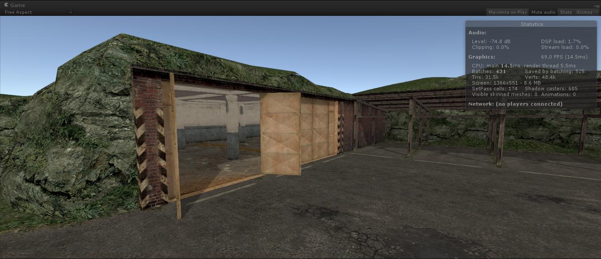Click the 69.0 FPS readout

(564, 57)
